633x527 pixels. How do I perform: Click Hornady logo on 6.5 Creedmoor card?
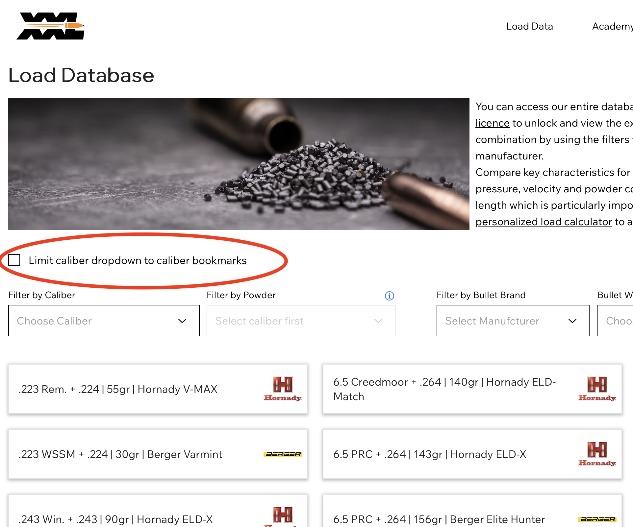click(x=597, y=389)
